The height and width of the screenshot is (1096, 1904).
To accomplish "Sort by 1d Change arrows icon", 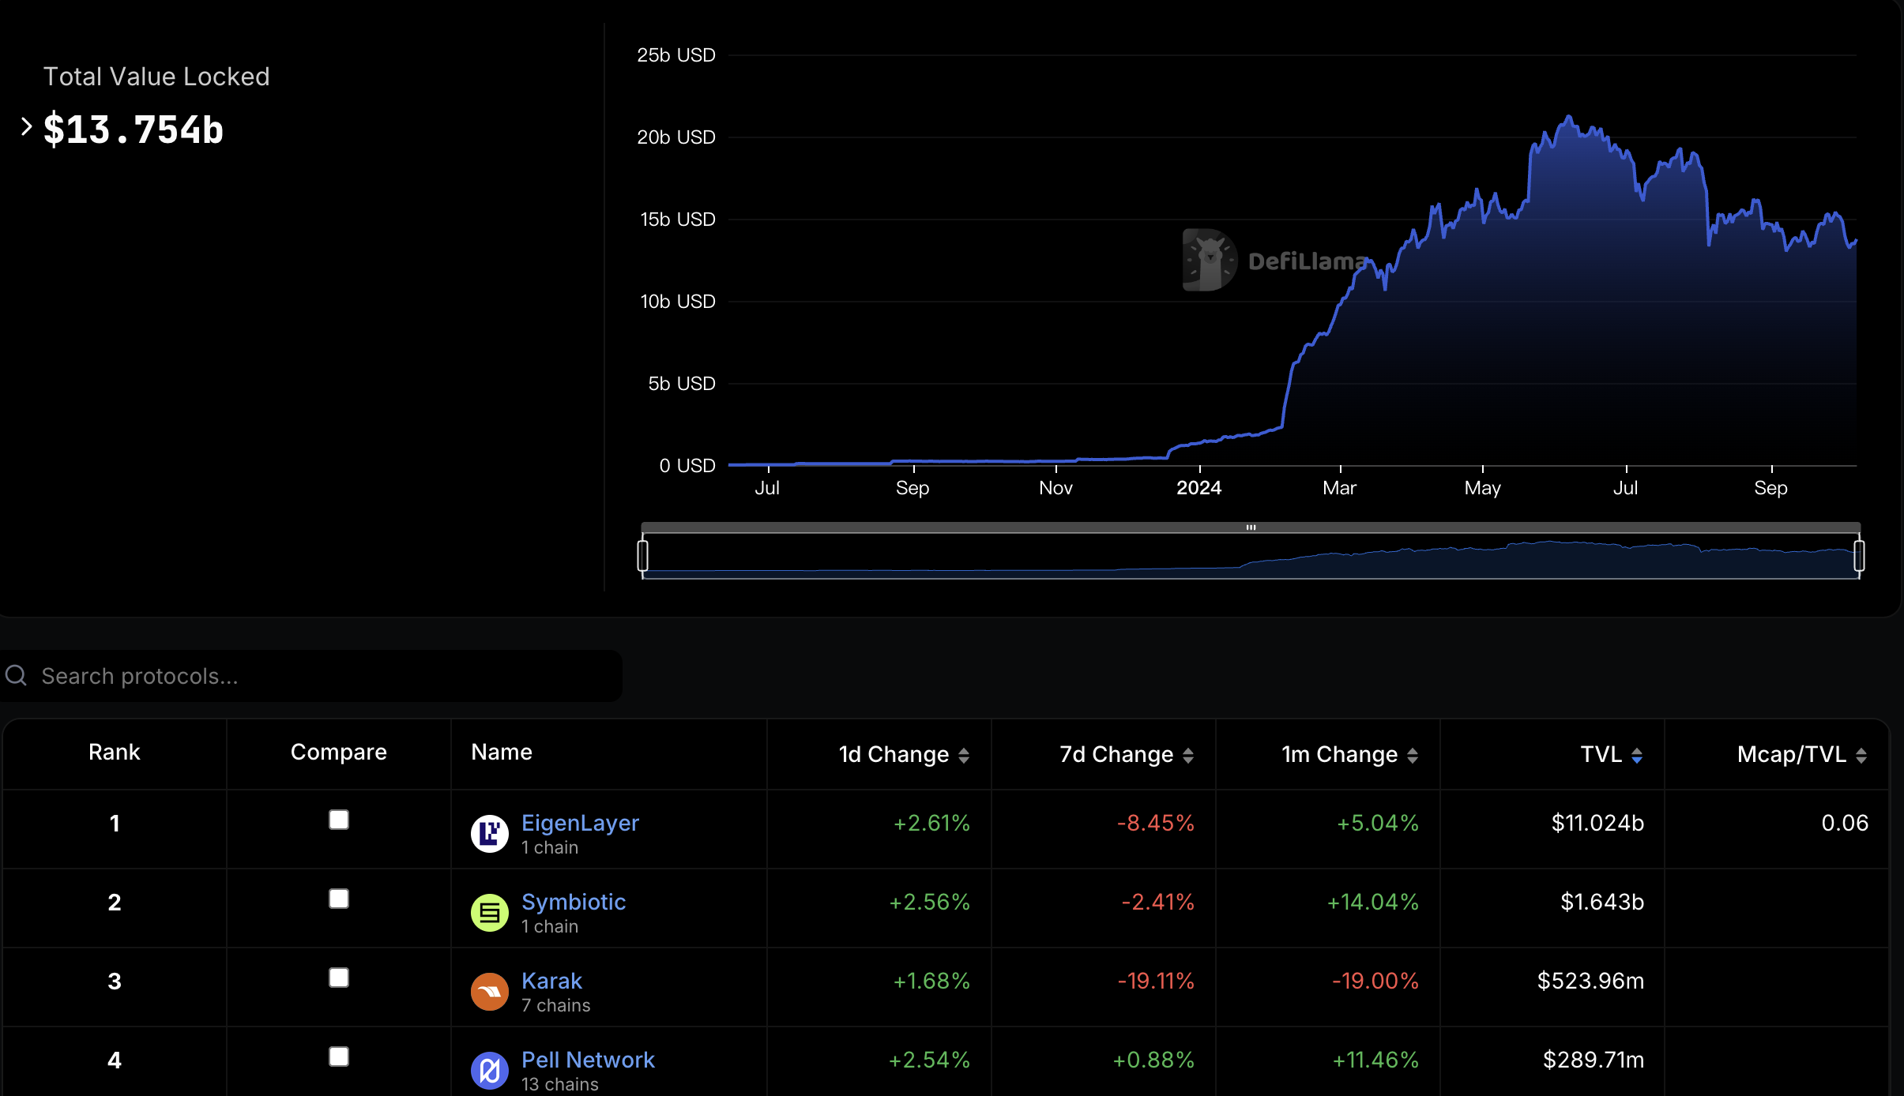I will coord(964,756).
